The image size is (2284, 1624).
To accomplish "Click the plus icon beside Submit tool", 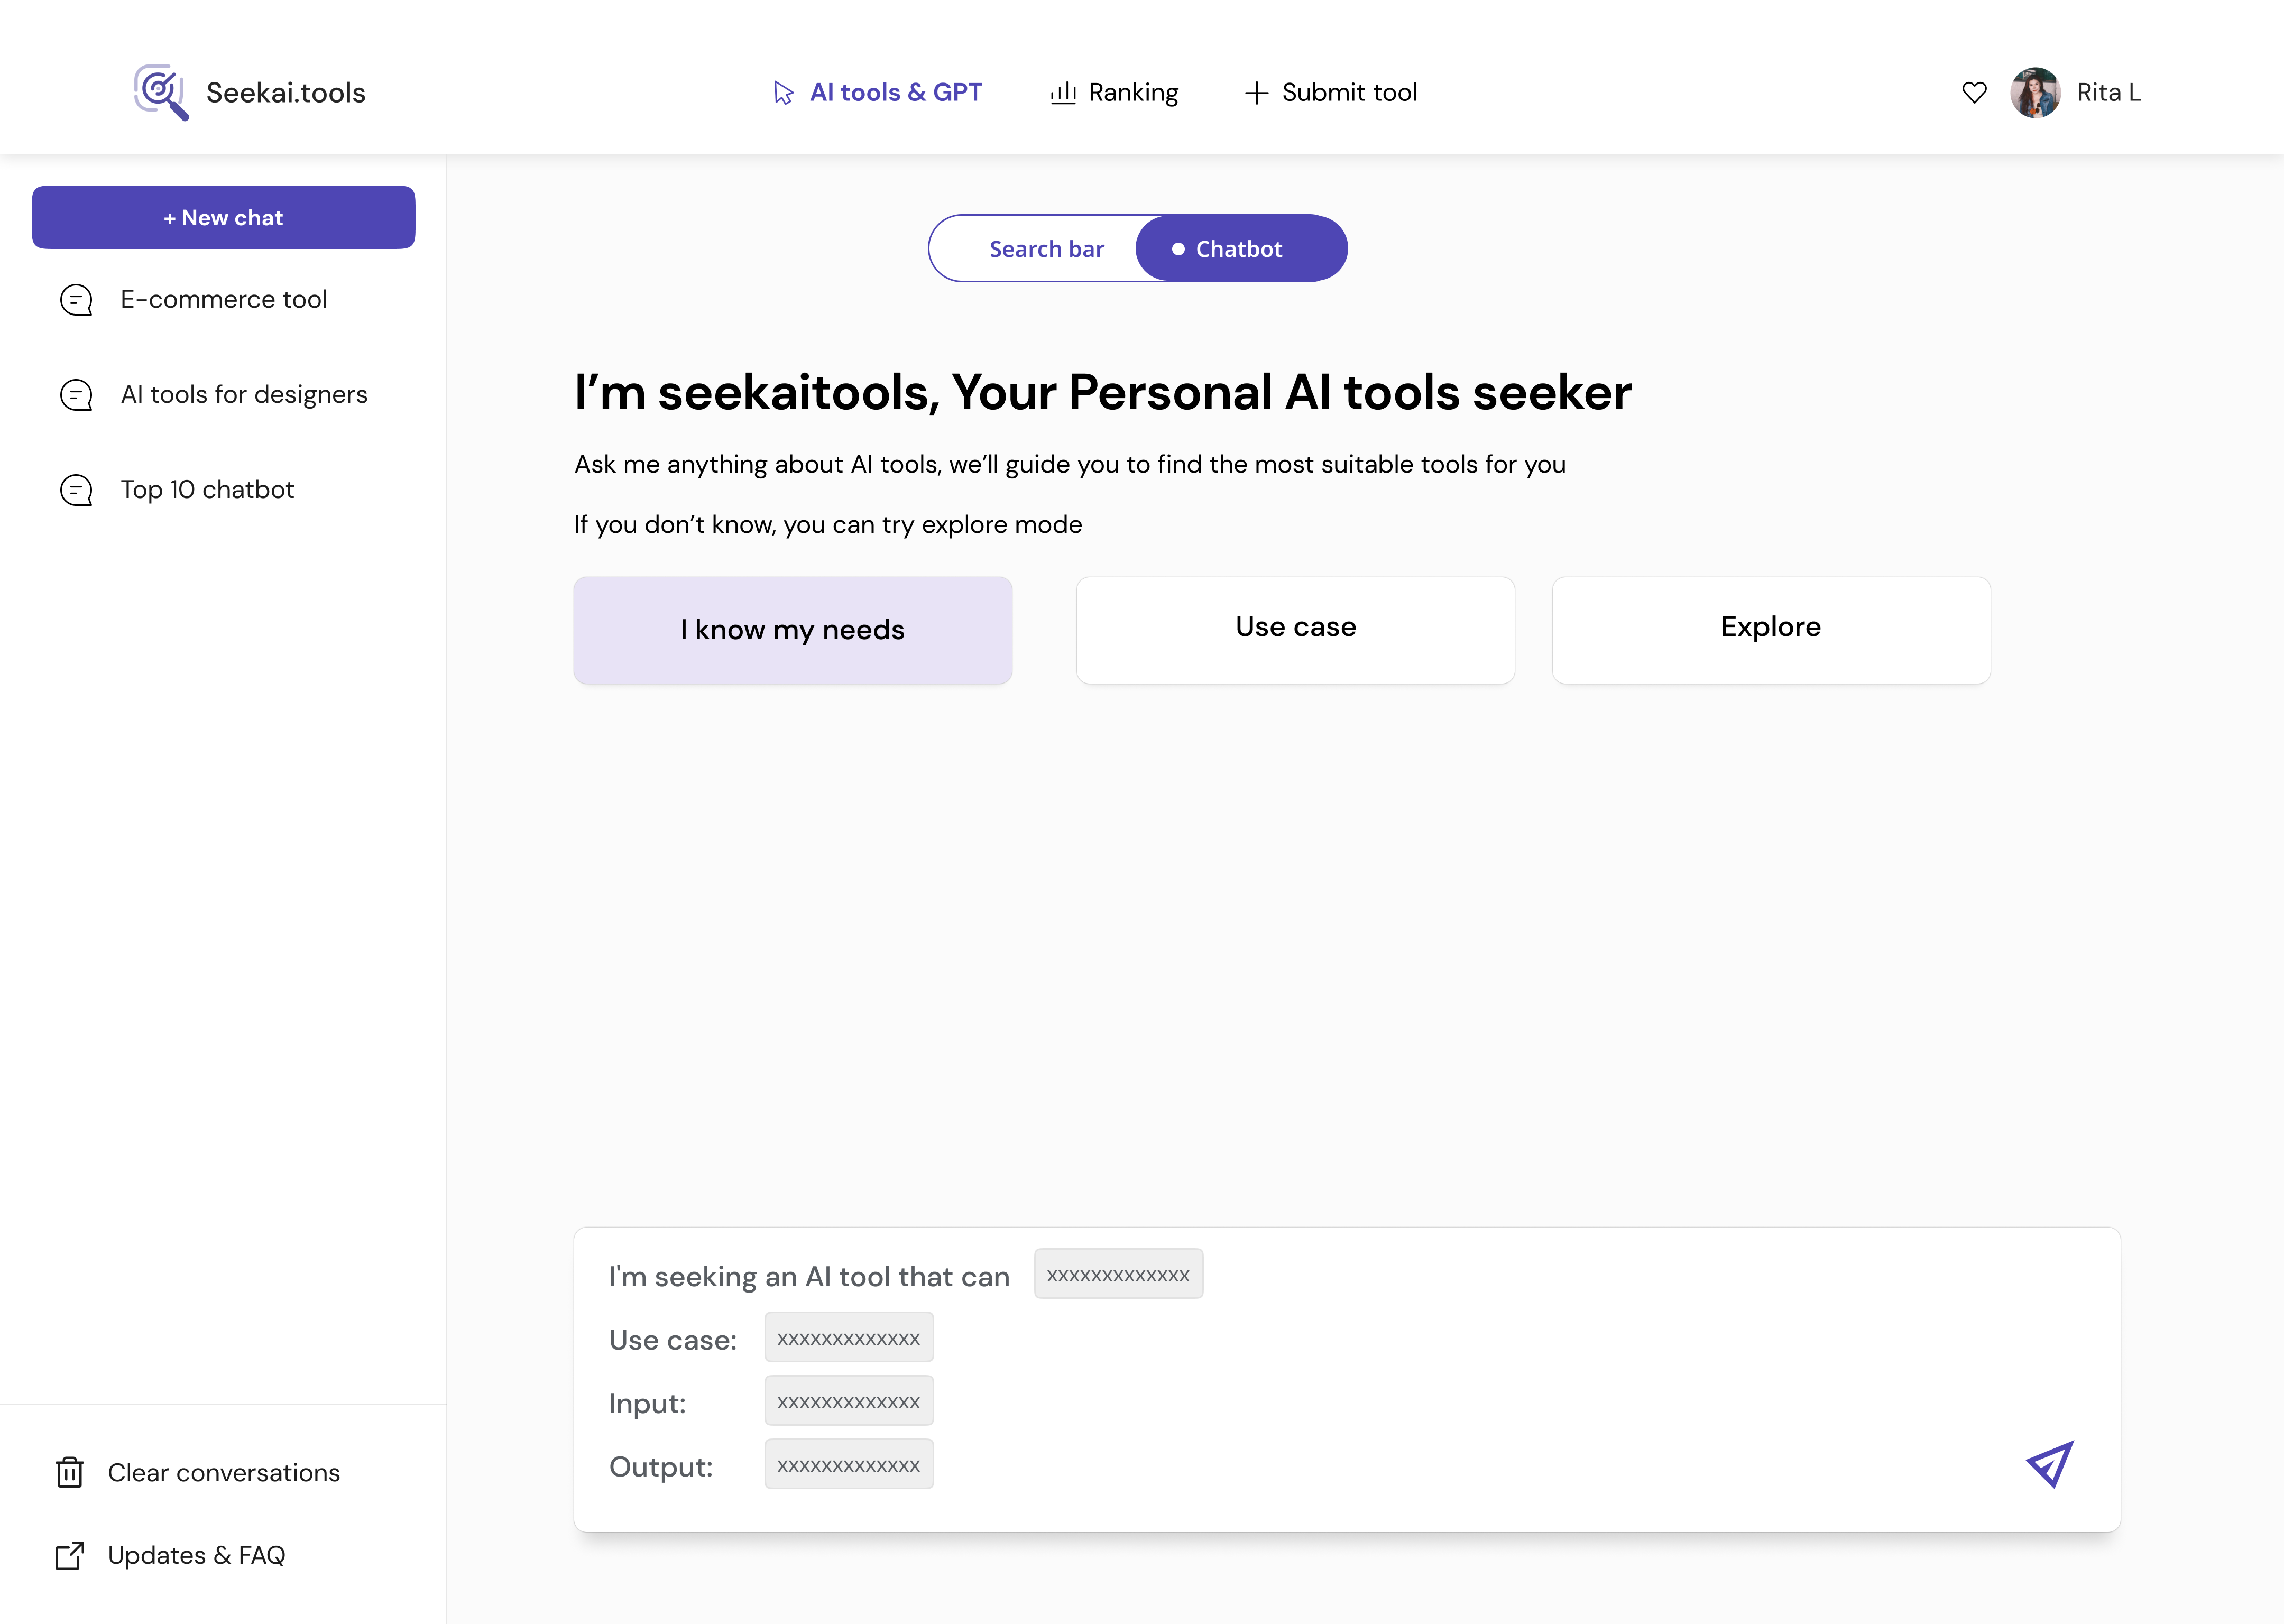I will [x=1256, y=93].
